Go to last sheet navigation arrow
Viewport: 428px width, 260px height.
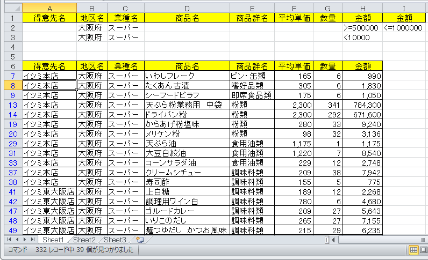point(33,240)
